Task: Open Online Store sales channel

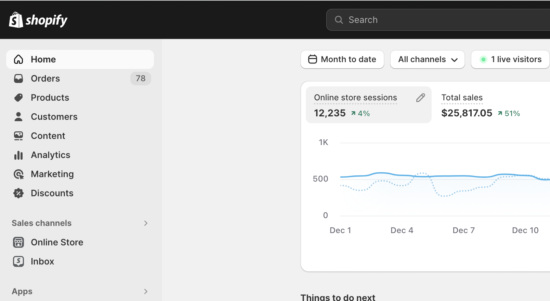Action: click(80, 242)
